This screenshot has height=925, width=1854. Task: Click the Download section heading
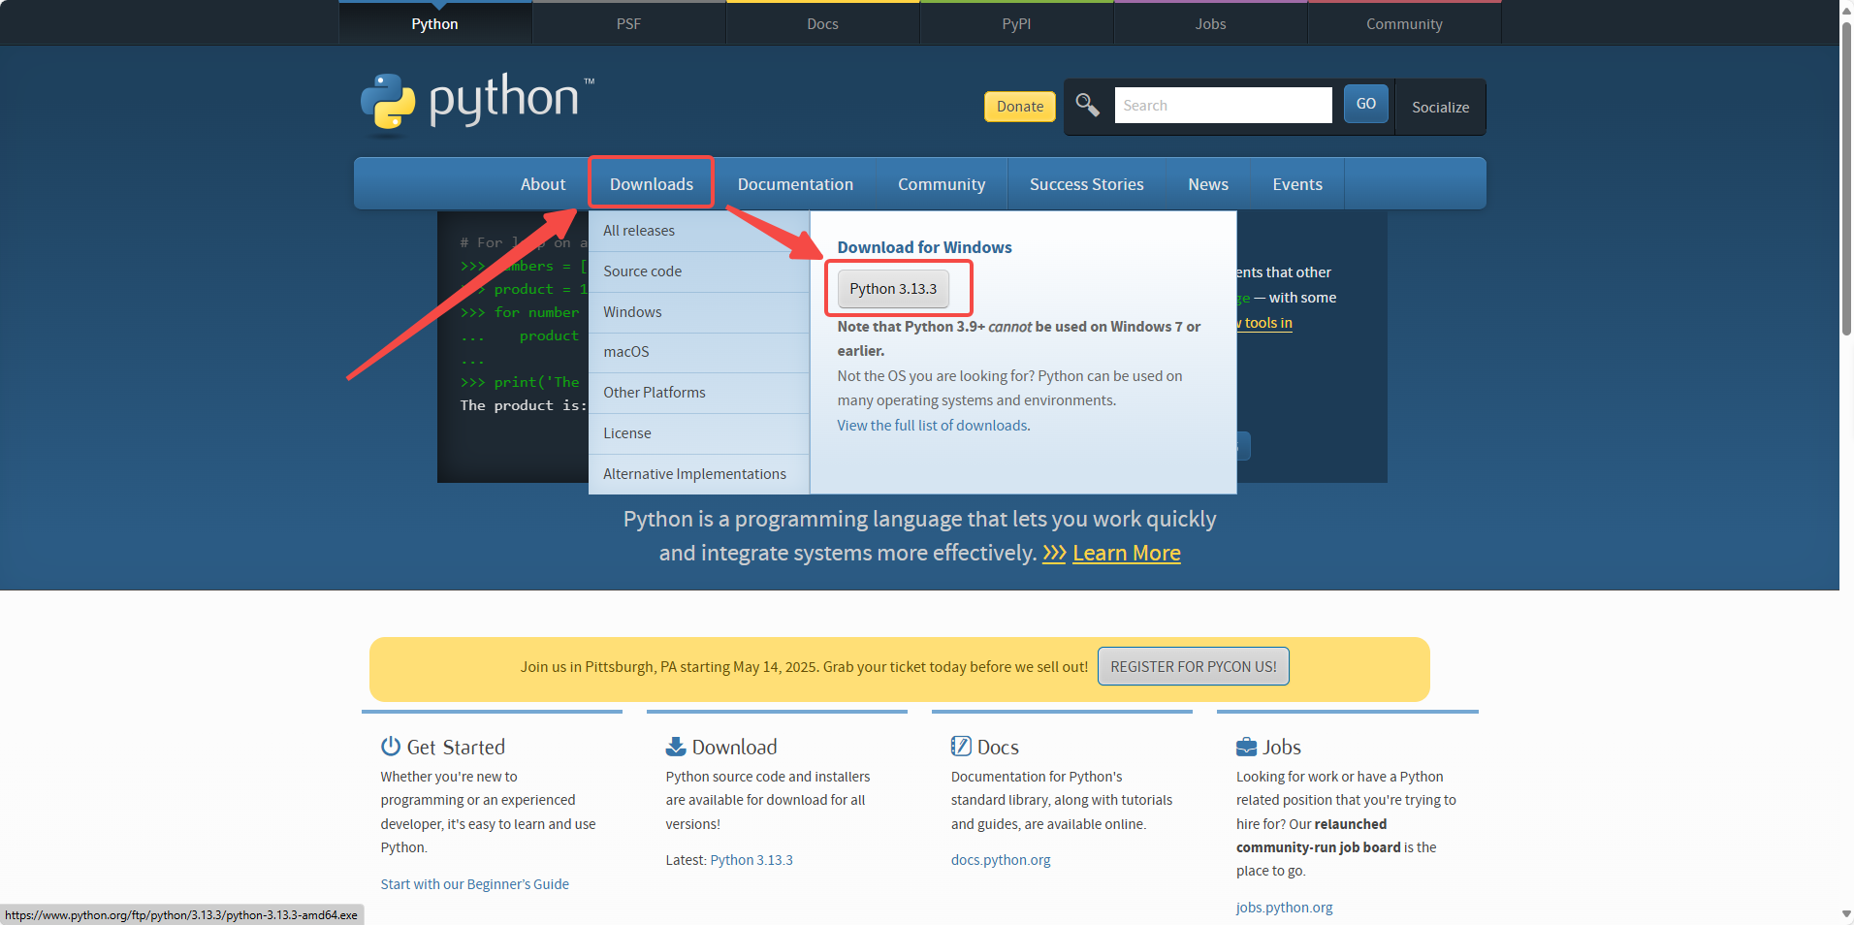tap(734, 747)
